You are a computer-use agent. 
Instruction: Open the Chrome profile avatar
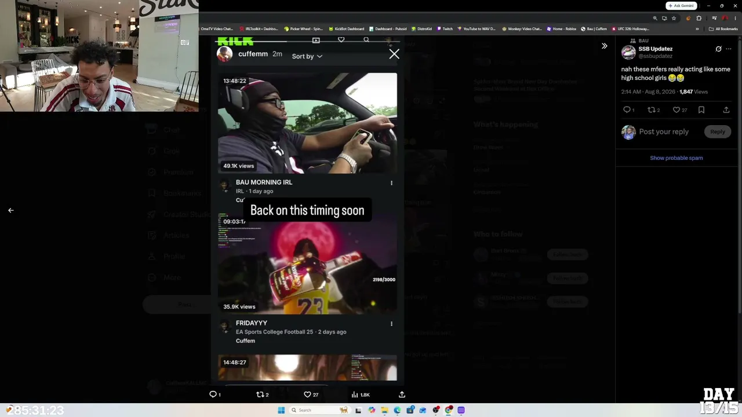tap(725, 18)
